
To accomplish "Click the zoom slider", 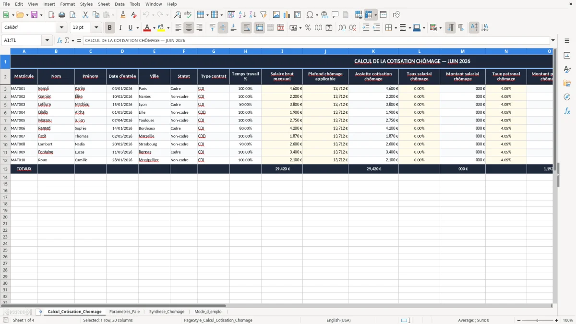I will [x=537, y=320].
